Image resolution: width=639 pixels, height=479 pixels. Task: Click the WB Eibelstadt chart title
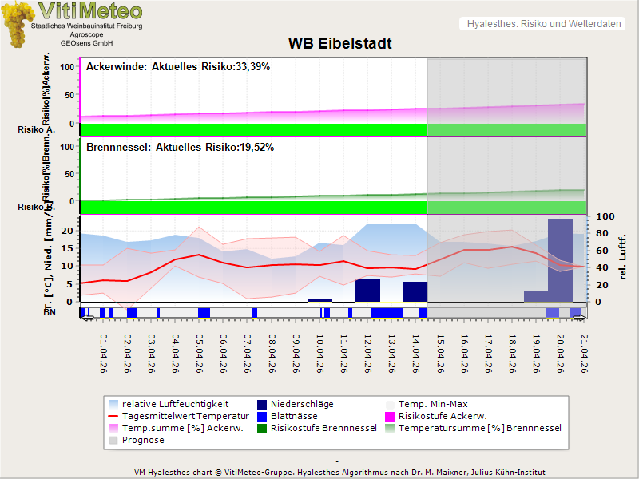340,43
